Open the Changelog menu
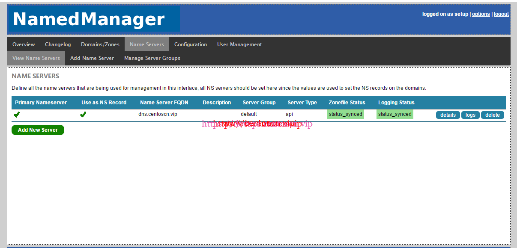Viewport: 517px width, 248px height. point(58,44)
